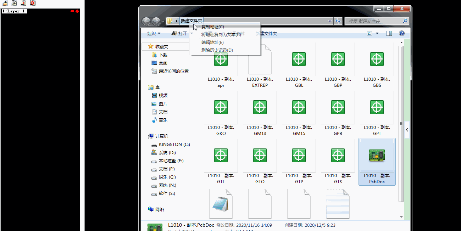Screen dimensions: 461x231
Task: Expand the view options dropdown arrow
Action: pyautogui.click(x=377, y=33)
